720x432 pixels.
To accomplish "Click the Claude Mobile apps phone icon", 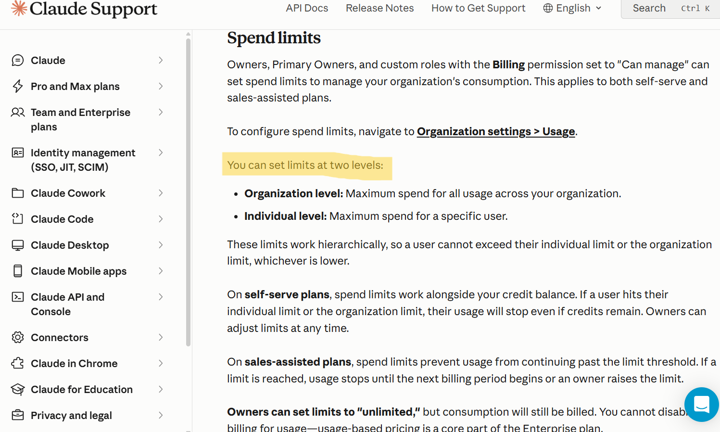I will pos(18,271).
